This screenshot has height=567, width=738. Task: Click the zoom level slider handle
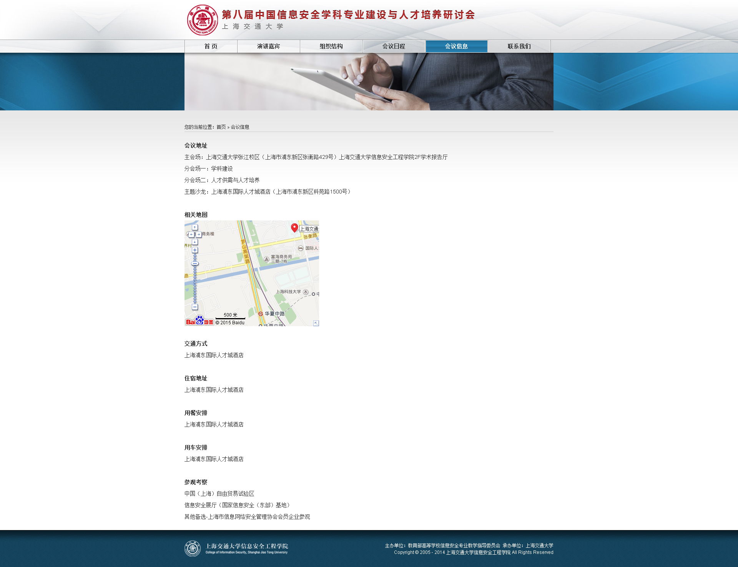click(x=195, y=264)
